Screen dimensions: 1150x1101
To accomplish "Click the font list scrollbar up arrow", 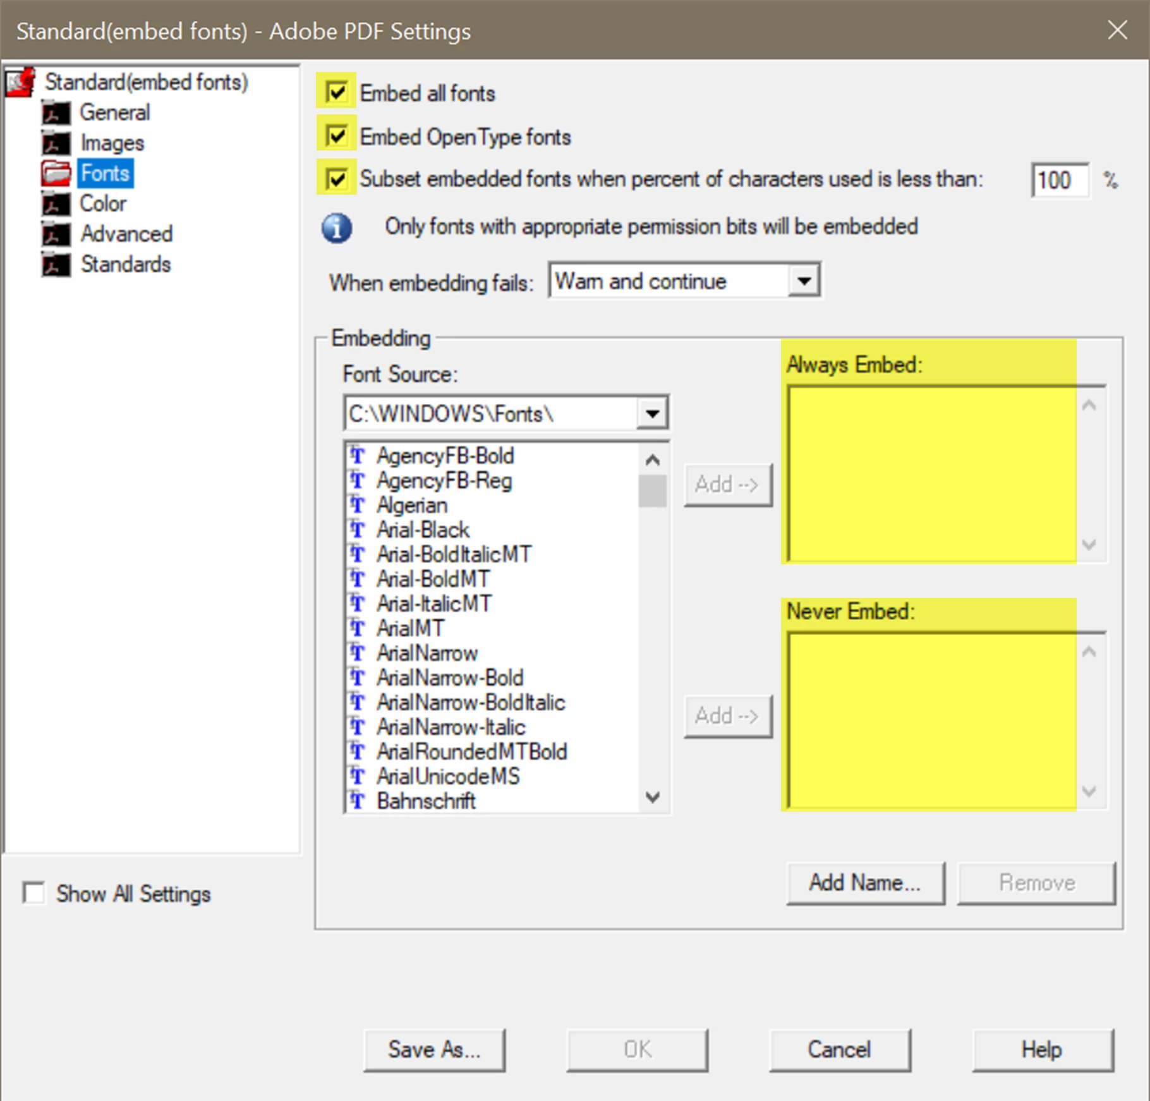I will (653, 459).
